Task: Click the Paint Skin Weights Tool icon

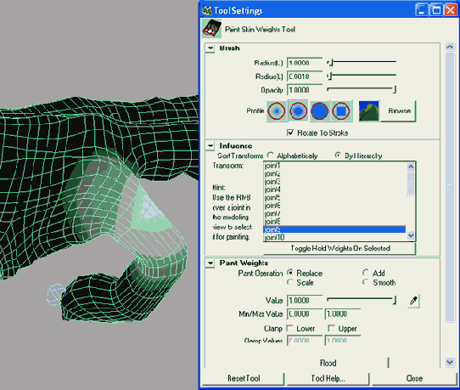Action: (212, 29)
